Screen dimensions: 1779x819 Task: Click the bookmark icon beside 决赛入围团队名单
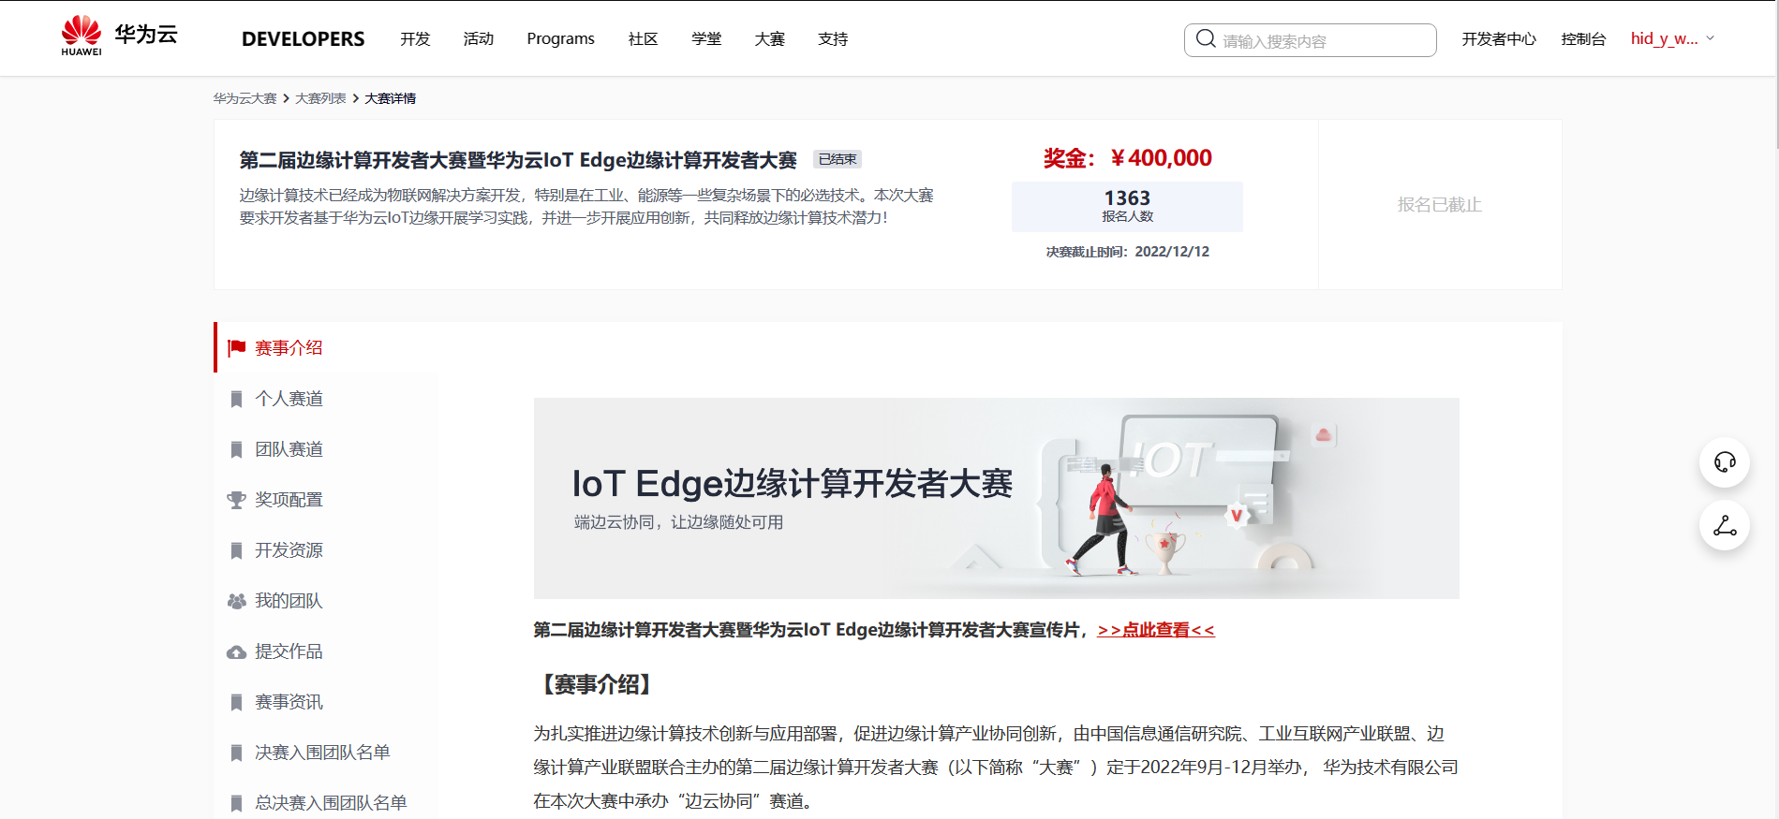point(237,753)
